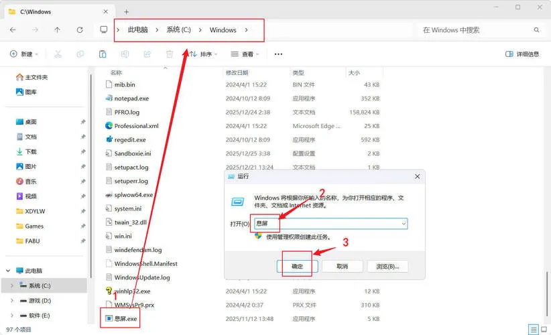Open the 新建 dropdown menu

coord(25,54)
